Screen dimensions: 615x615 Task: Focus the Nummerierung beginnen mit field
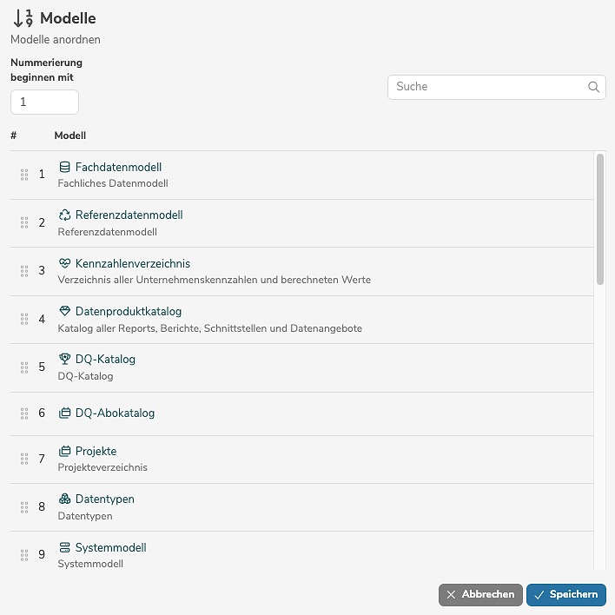[x=44, y=102]
